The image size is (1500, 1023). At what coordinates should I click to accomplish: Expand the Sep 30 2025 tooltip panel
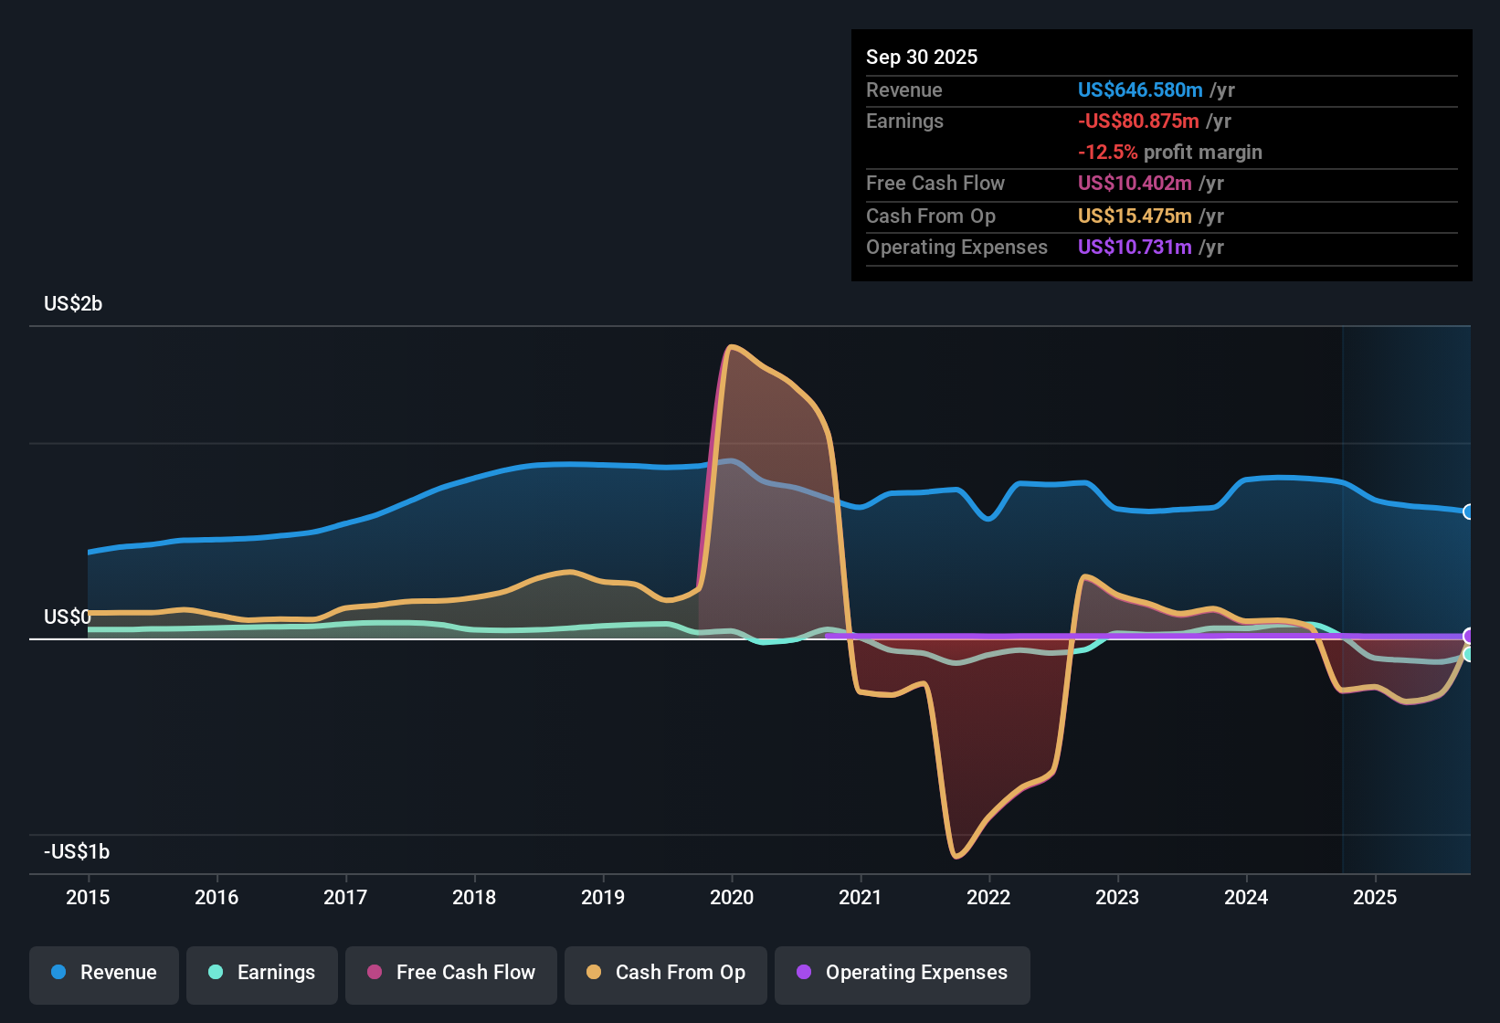[1160, 155]
